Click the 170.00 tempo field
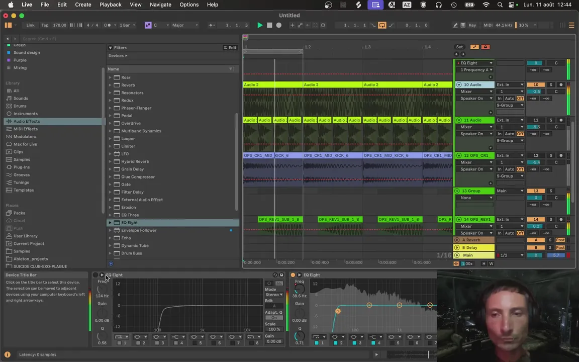The height and width of the screenshot is (362, 579). pos(59,25)
